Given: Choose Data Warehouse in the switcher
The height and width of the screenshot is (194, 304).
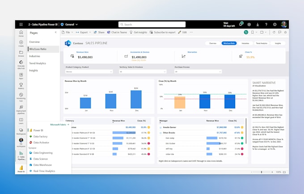Looking at the screenshot, I should [40, 165].
